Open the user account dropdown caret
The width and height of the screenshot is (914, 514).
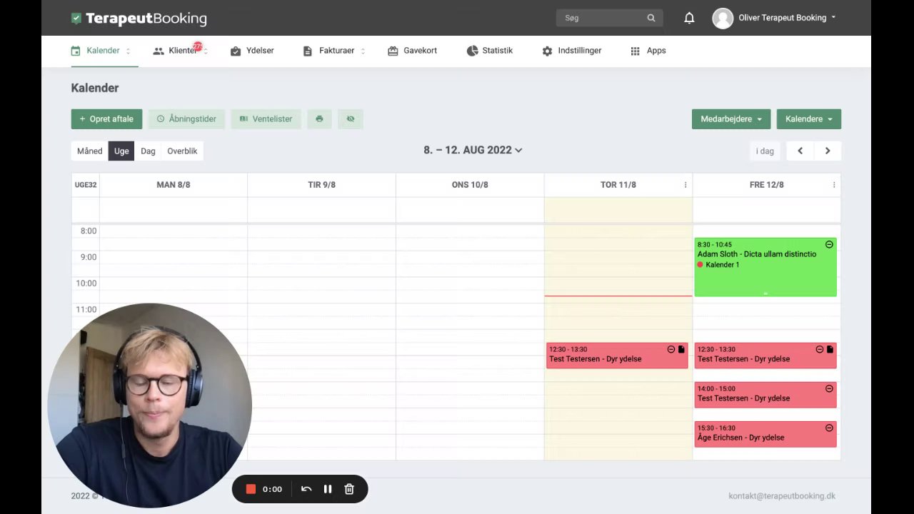[833, 18]
